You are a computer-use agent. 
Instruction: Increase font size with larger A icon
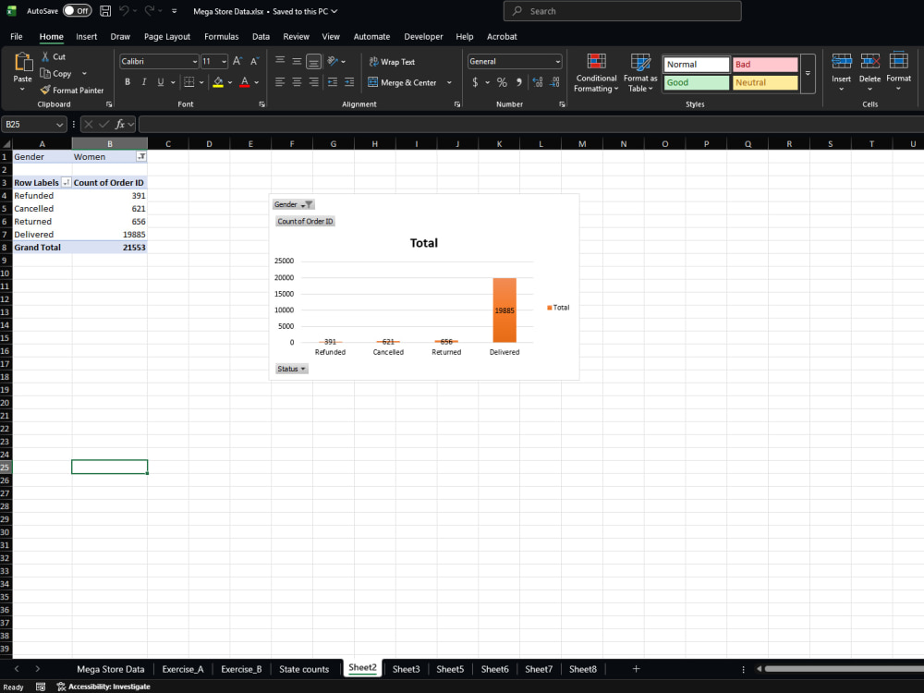pyautogui.click(x=237, y=61)
